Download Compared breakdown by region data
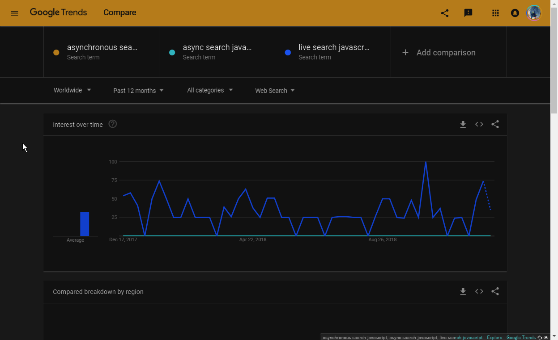 (x=463, y=292)
